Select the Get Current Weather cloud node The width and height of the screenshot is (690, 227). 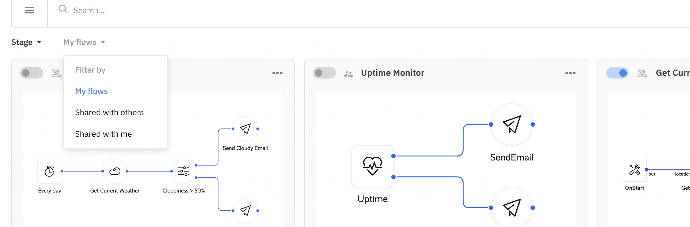pos(115,171)
